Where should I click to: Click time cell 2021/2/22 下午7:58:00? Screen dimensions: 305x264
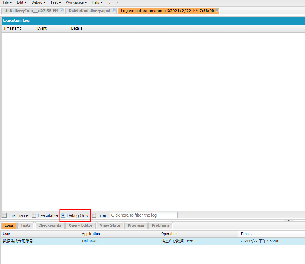(260, 241)
